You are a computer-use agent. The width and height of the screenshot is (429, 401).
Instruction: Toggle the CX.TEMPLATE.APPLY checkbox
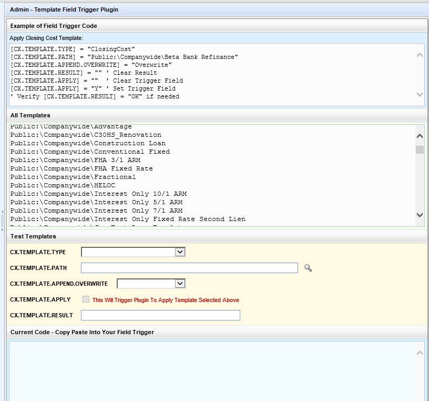[86, 299]
